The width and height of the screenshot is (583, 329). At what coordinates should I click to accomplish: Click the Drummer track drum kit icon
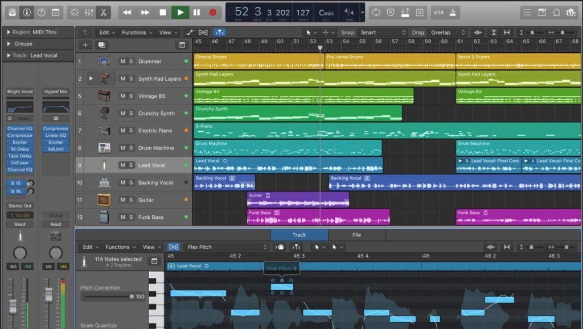pyautogui.click(x=104, y=61)
